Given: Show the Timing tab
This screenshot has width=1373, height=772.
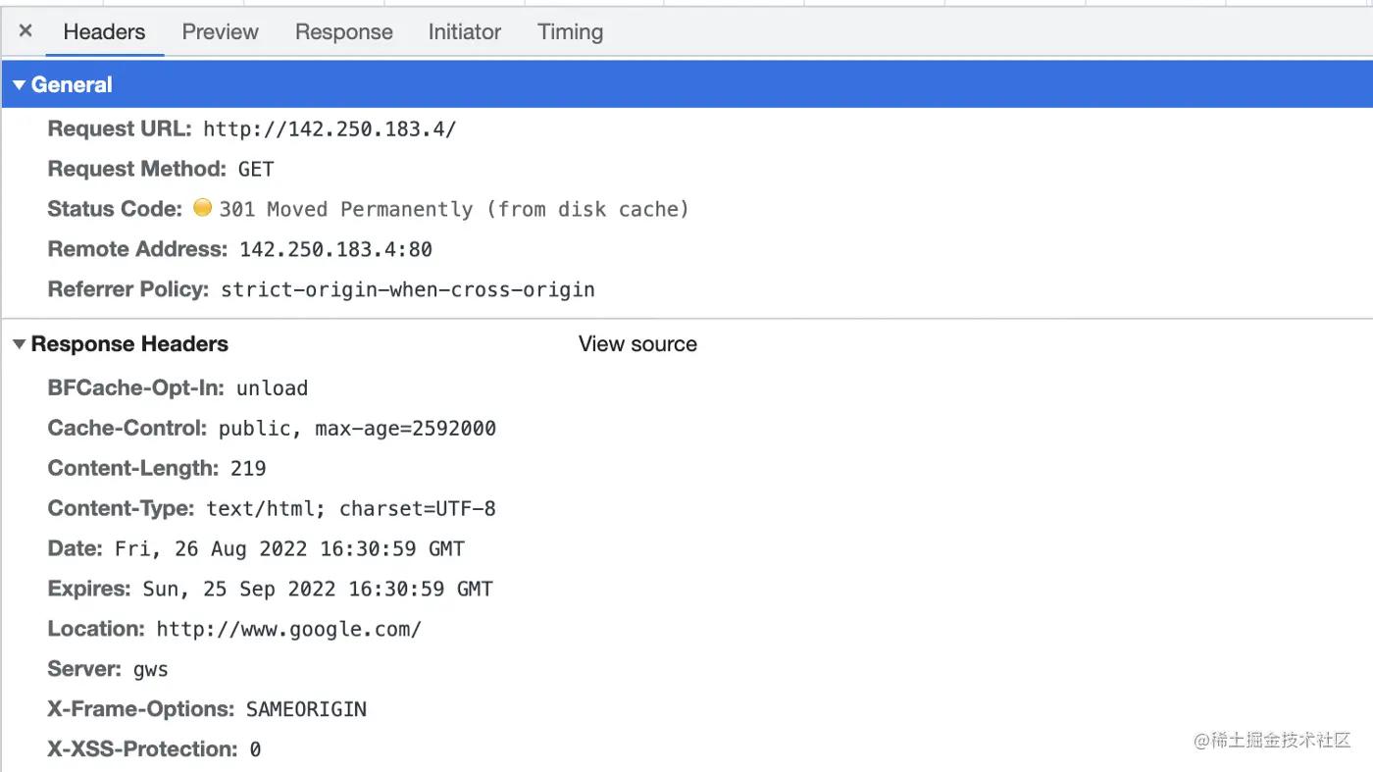Looking at the screenshot, I should tap(570, 32).
